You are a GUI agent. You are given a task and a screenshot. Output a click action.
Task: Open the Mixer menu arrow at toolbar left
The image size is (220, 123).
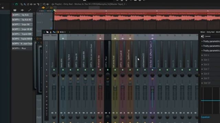(x=44, y=32)
